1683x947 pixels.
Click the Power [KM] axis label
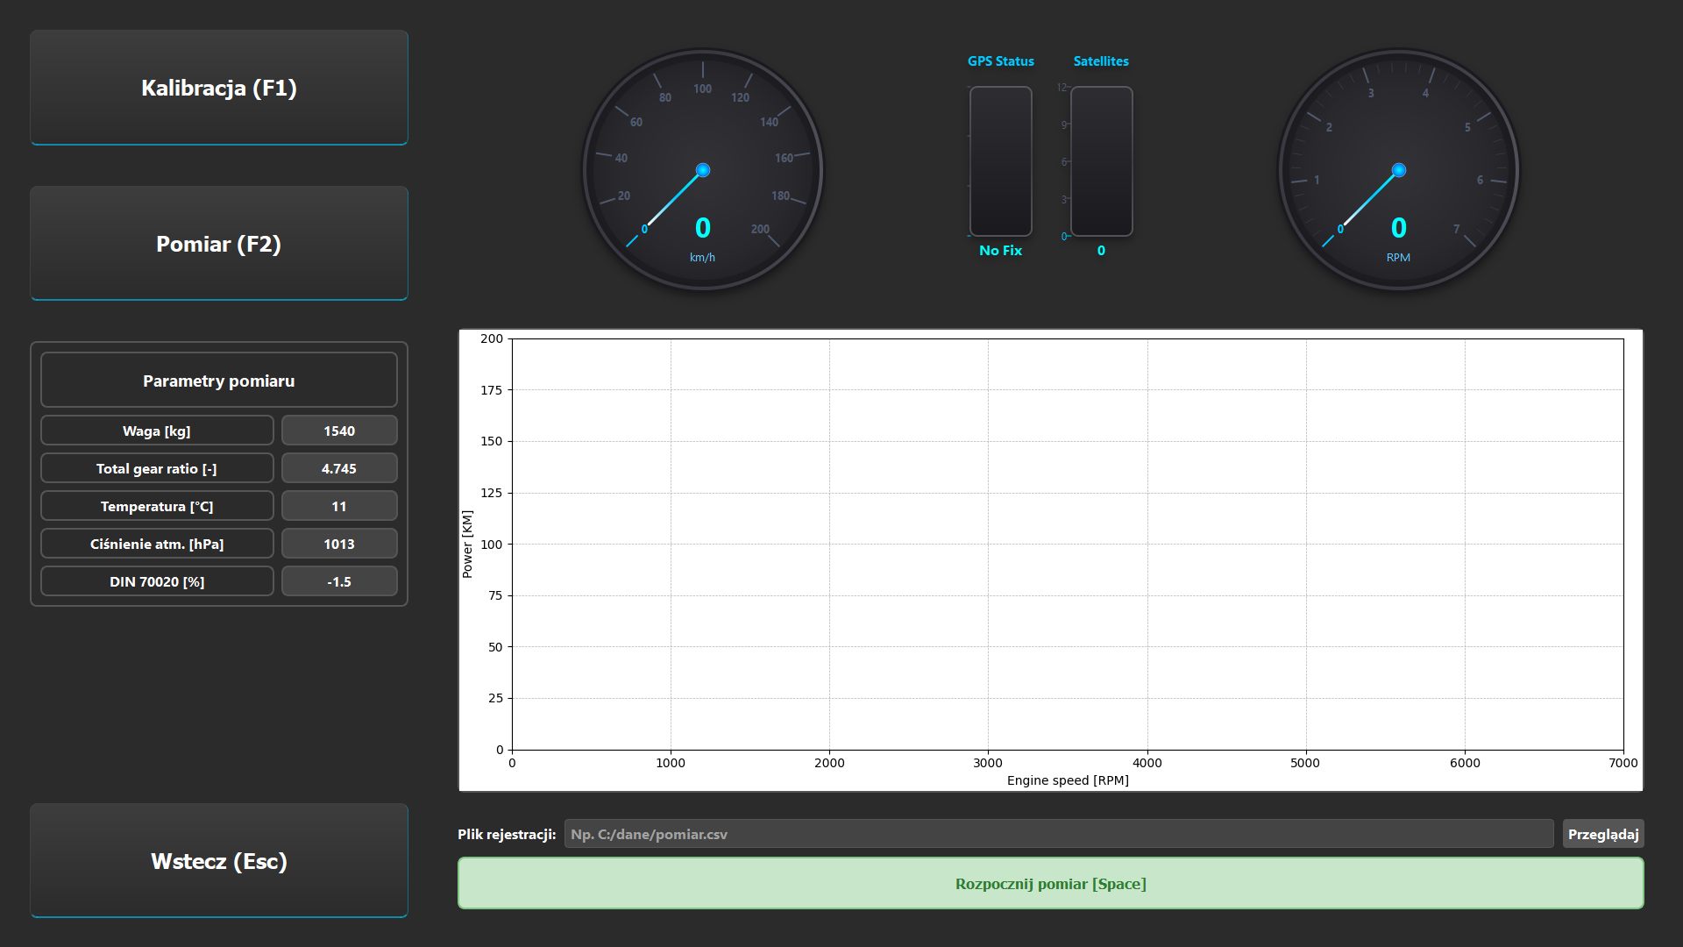coord(467,544)
